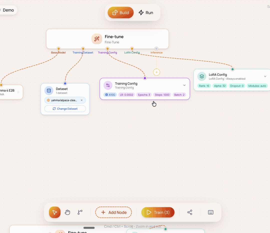Image resolution: width=270 pixels, height=233 pixels.
Task: Open the share graph icon
Action: coord(190,212)
